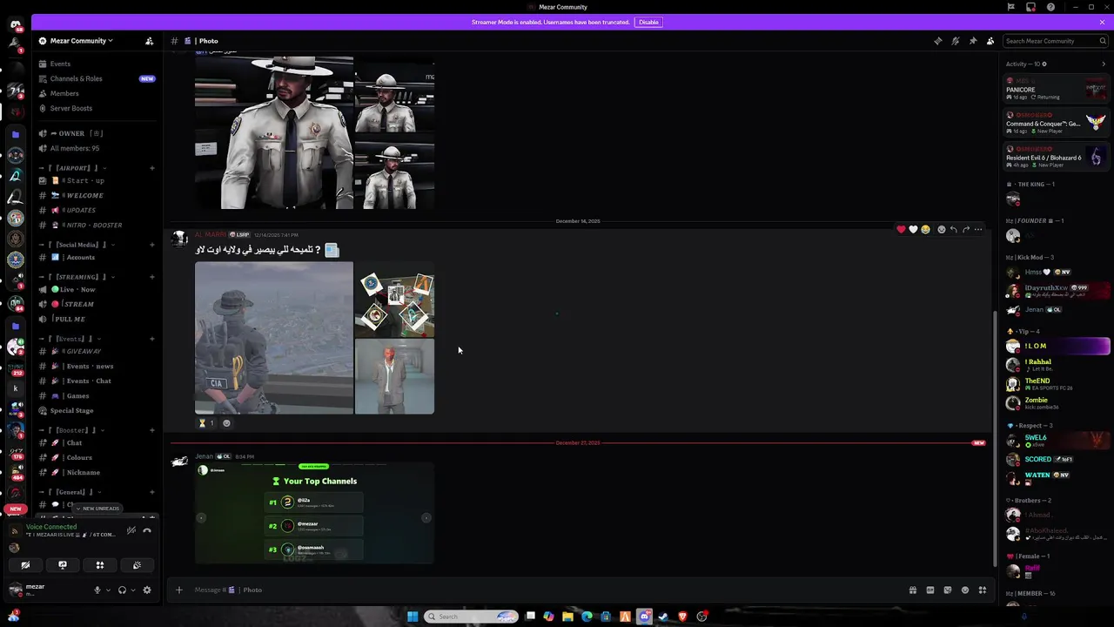Toggle headphone deafen
The height and width of the screenshot is (627, 1114).
122,590
